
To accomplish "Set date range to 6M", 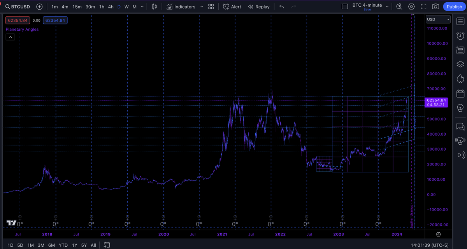I will click(x=51, y=245).
